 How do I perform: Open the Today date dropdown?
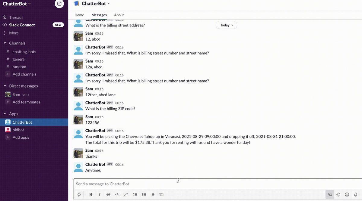pos(227,25)
